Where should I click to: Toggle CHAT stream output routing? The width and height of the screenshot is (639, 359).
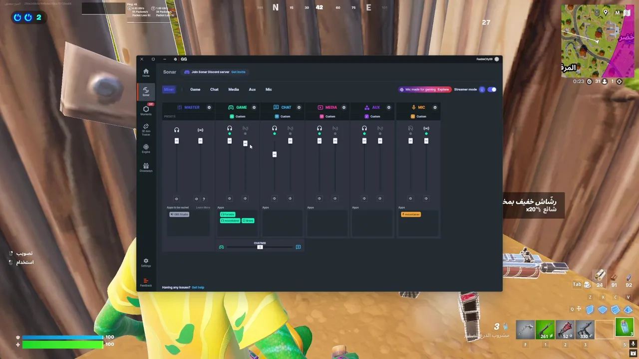click(x=290, y=129)
